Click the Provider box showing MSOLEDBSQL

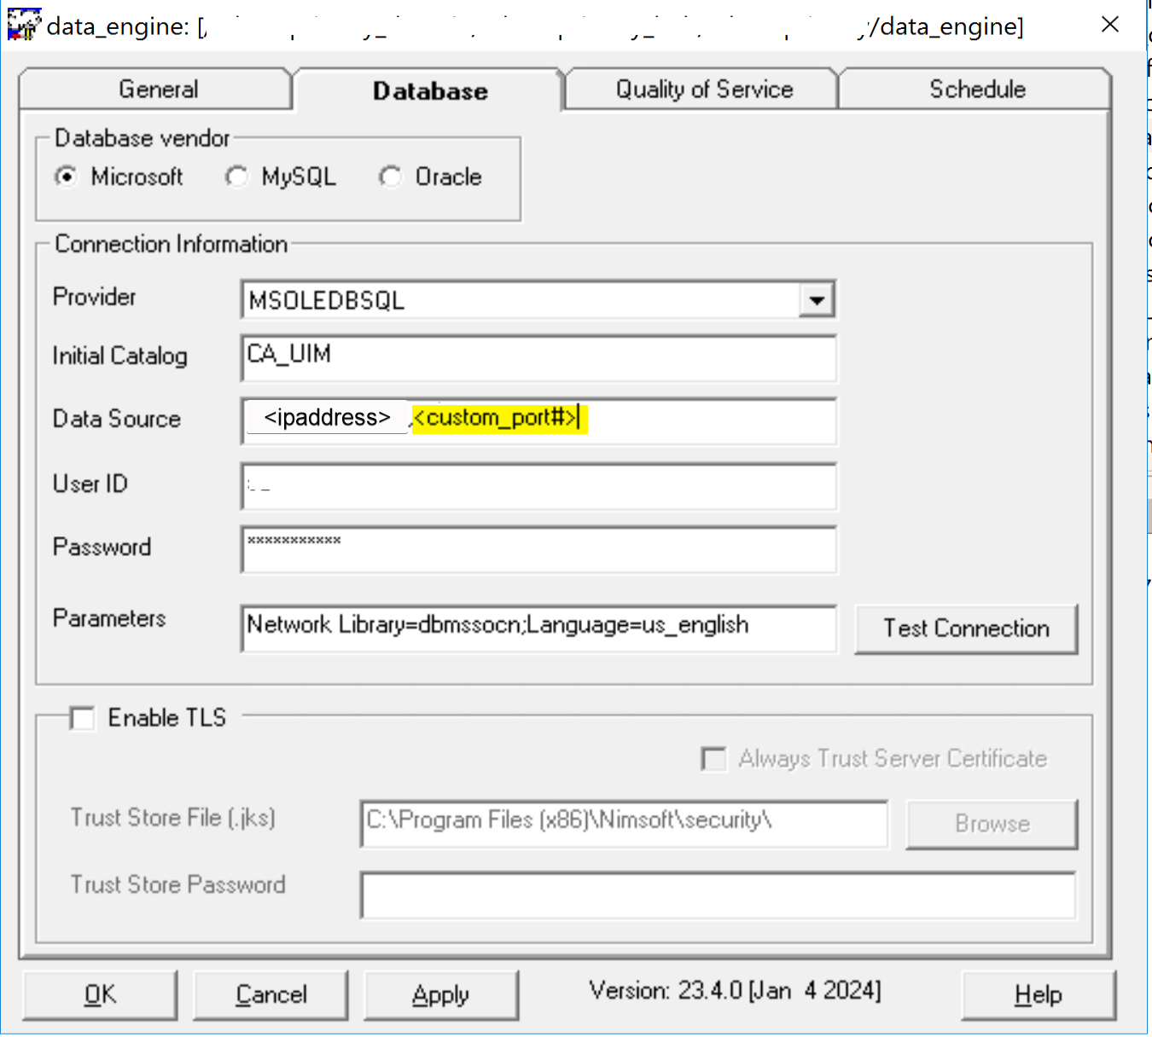(x=538, y=300)
